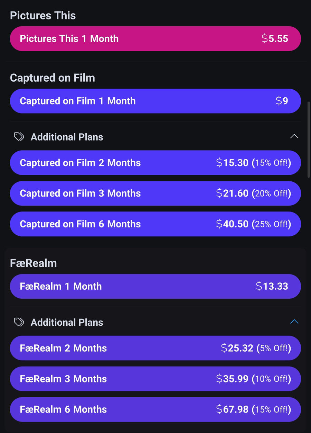Pick FæRealm 2 Months plan
The width and height of the screenshot is (311, 433).
(x=155, y=348)
